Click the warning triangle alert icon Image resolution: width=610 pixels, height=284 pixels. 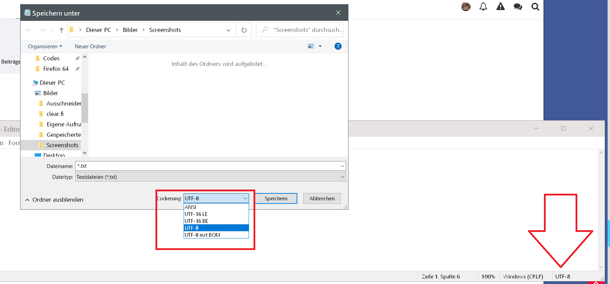[500, 7]
